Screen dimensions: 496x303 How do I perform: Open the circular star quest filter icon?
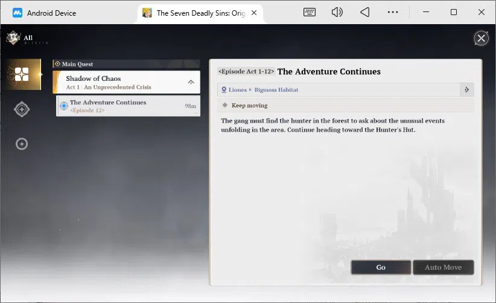click(x=22, y=144)
